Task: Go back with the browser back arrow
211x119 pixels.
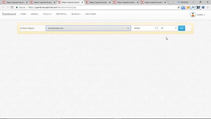Action: (x=3, y=7)
